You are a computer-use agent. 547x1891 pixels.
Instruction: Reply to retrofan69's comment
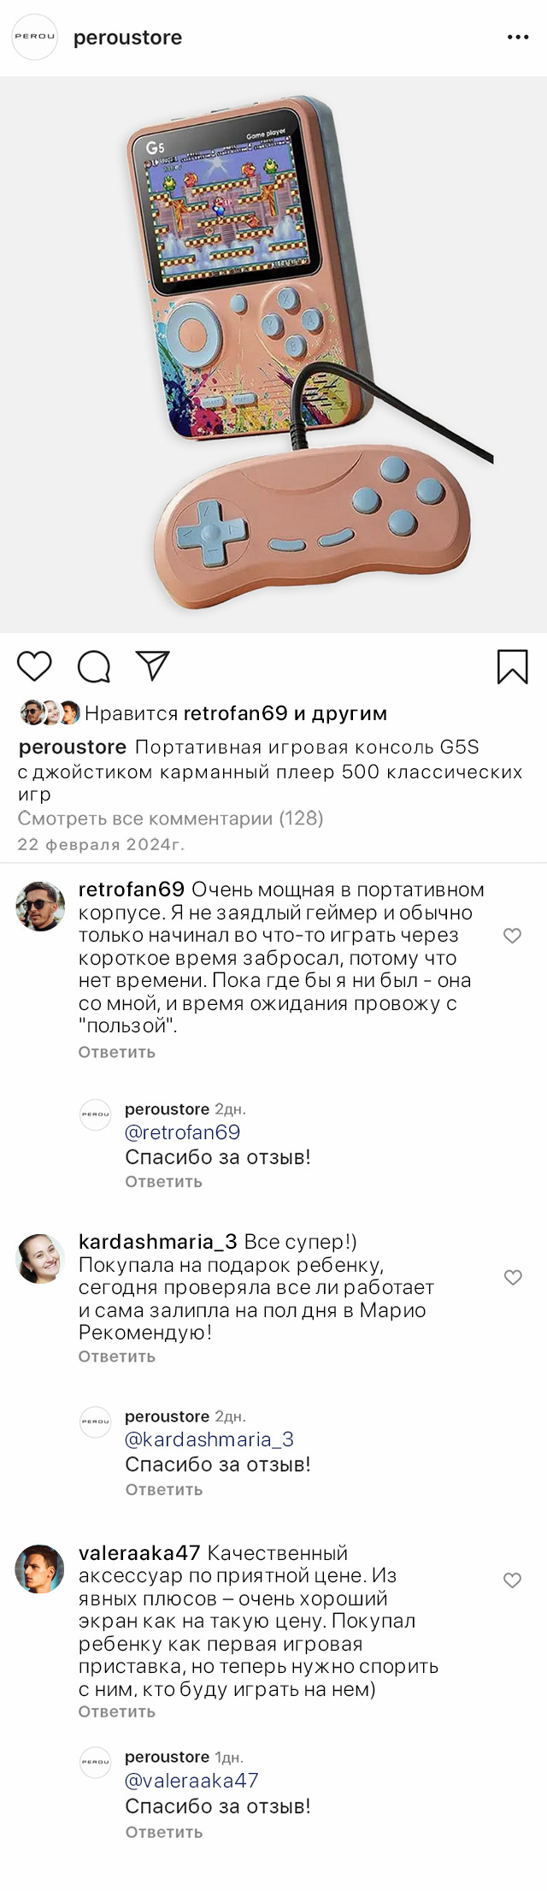coord(117,1052)
